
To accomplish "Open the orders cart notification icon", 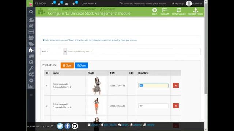I will tap(52, 4).
